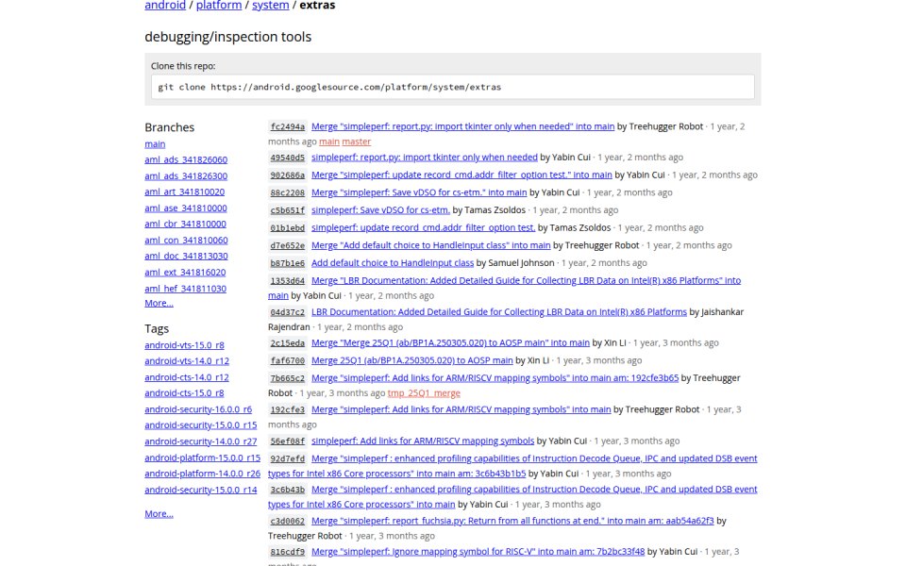Open commit hash fc2494a

[287, 126]
